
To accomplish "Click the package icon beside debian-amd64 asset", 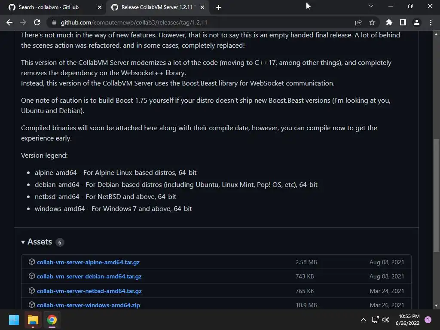I will 31,276.
